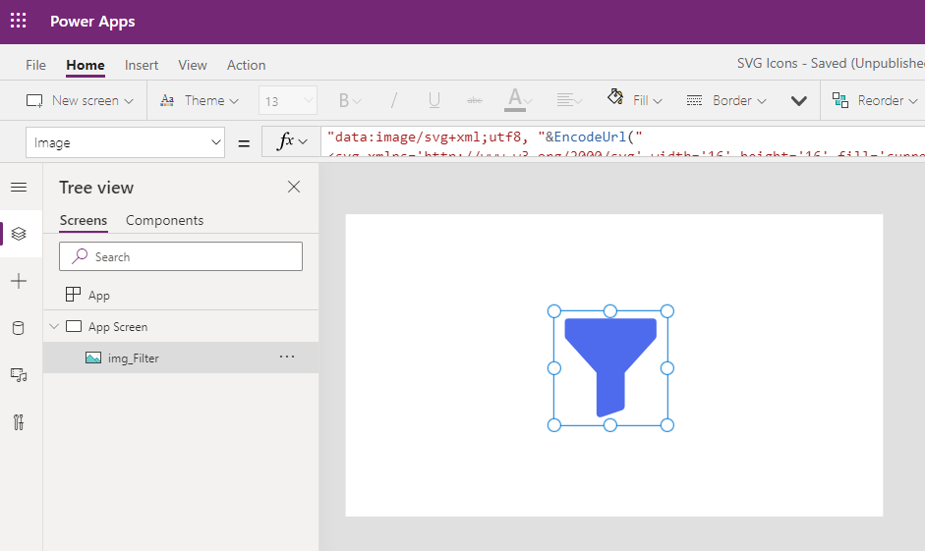The image size is (925, 551).
Task: Select img_Filter in the tree
Action: (x=181, y=358)
